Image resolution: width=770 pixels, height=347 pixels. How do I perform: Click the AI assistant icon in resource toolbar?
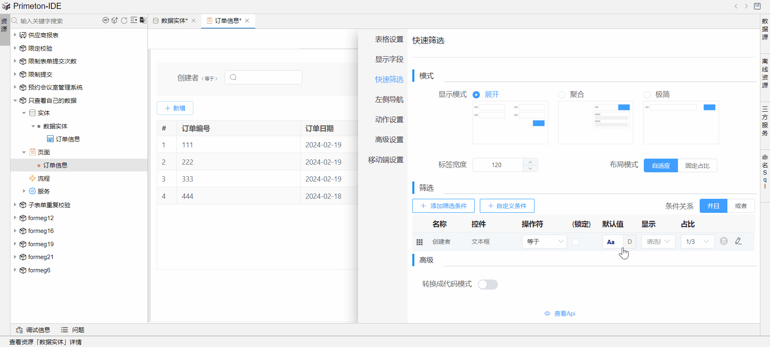pos(105,20)
